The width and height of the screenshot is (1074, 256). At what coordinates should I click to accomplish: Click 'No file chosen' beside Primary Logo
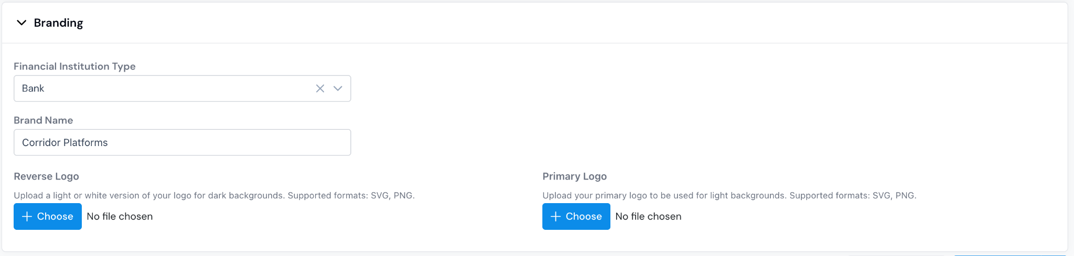click(648, 216)
